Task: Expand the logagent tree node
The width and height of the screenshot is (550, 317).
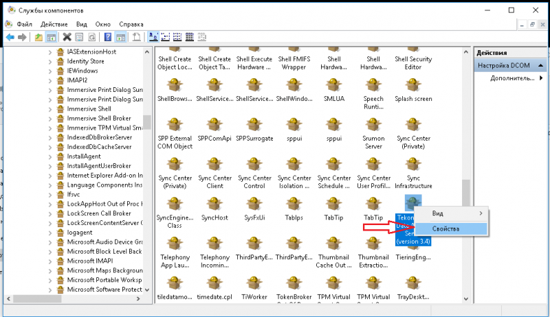Action: 49,232
